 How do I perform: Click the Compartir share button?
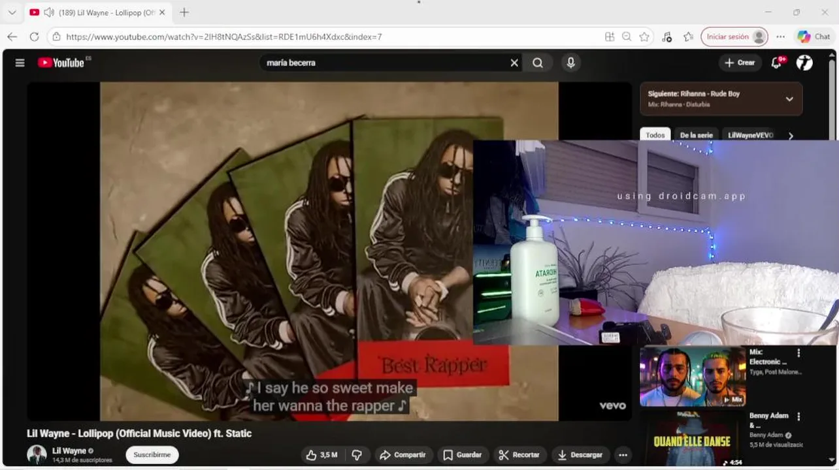[x=403, y=455]
